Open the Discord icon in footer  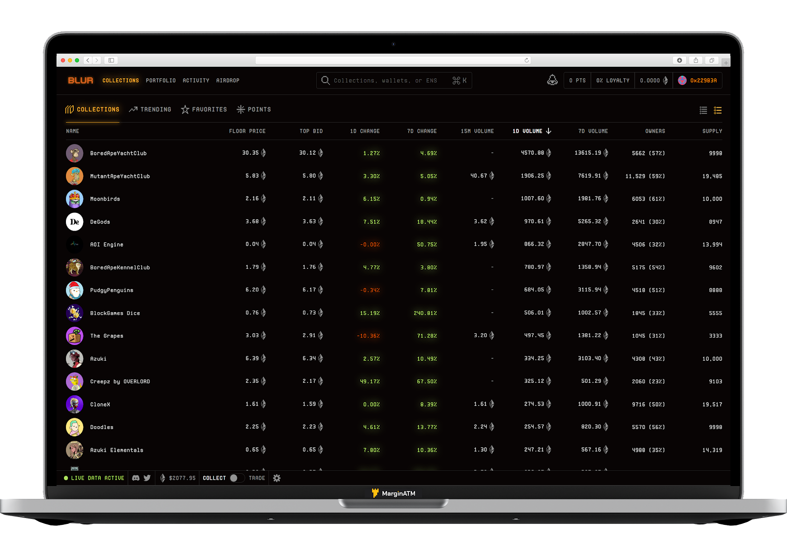click(x=136, y=478)
